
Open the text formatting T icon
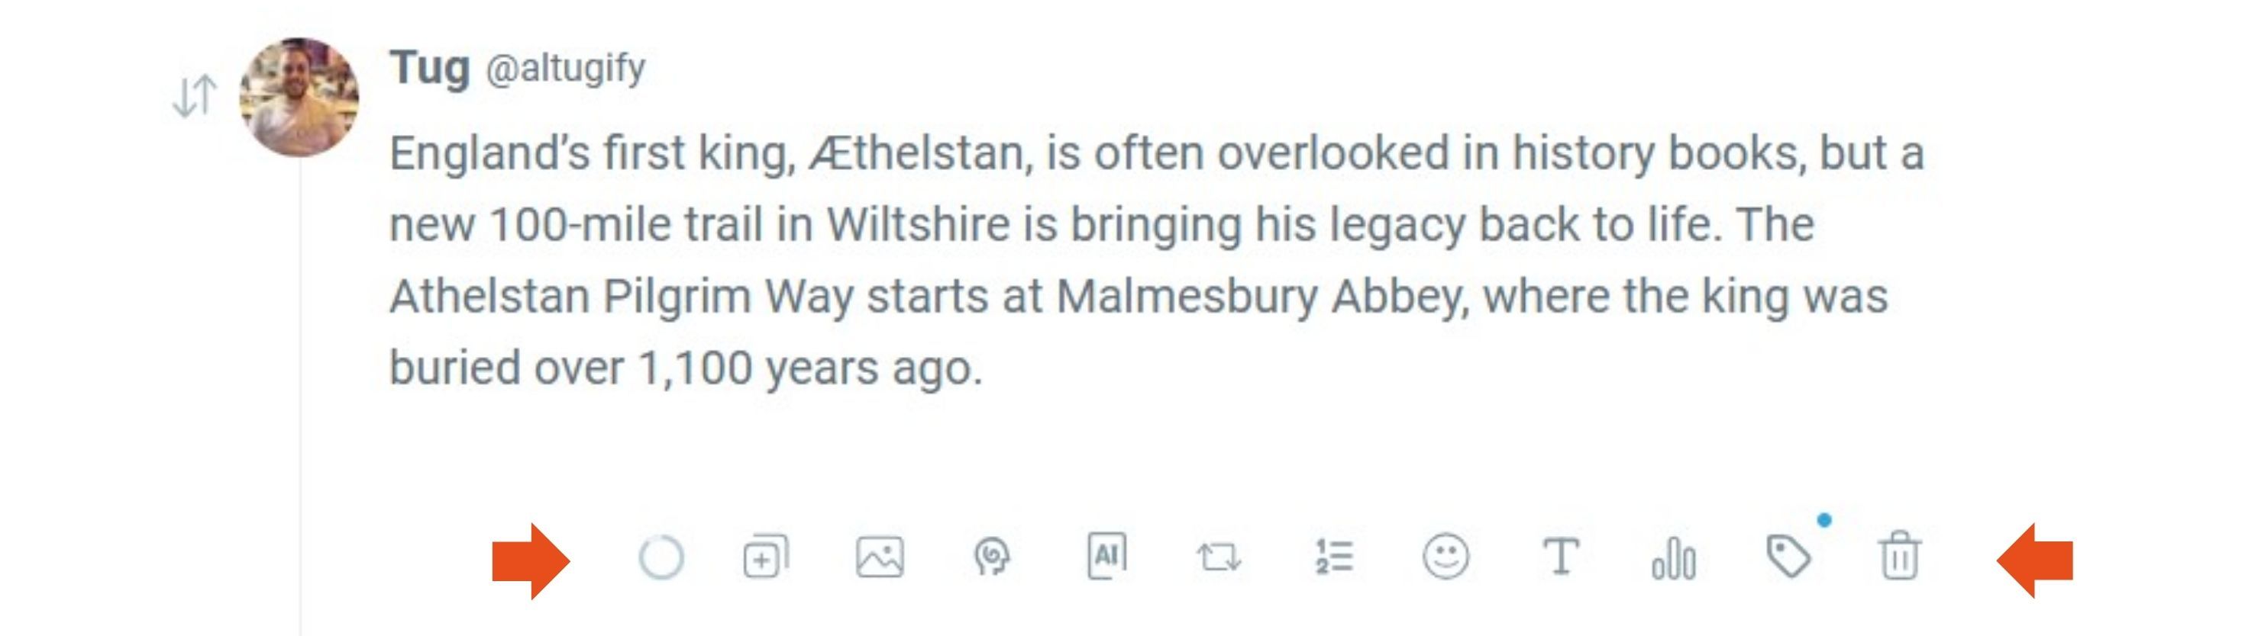(1560, 557)
